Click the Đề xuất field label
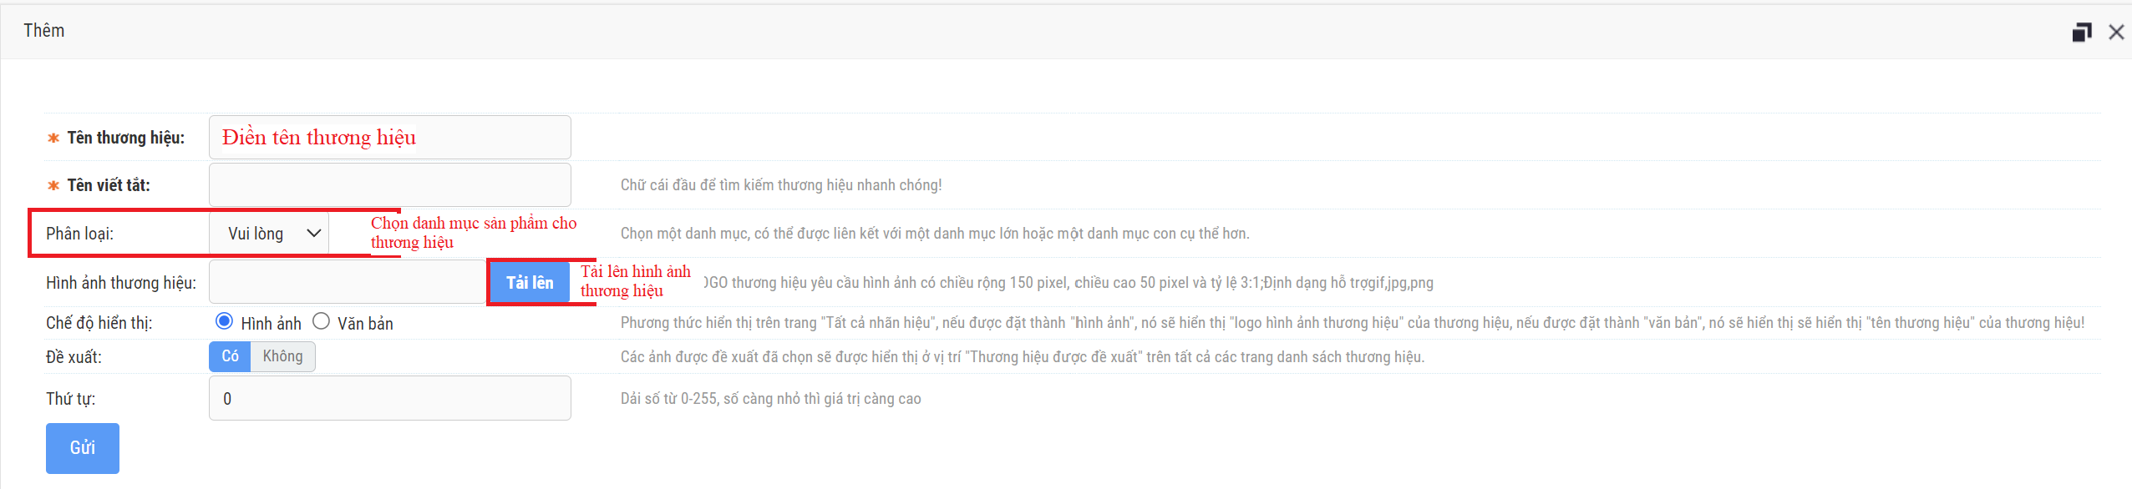The height and width of the screenshot is (489, 2132). pyautogui.click(x=74, y=357)
